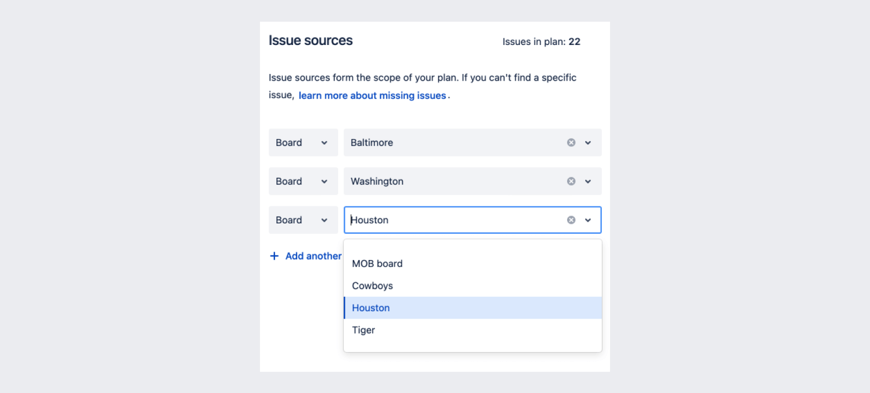Open source type dropdown beside Baltimore

point(303,143)
